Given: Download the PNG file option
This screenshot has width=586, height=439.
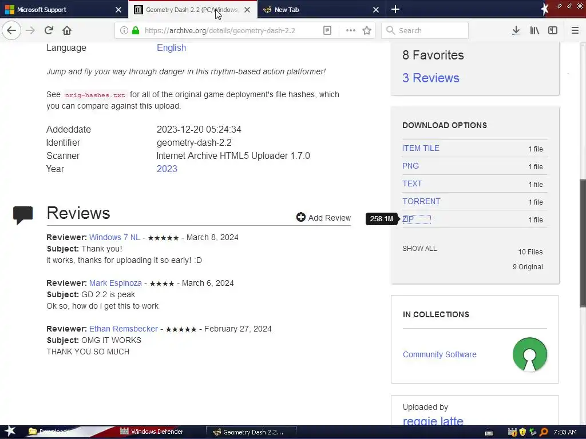Looking at the screenshot, I should click(x=410, y=166).
